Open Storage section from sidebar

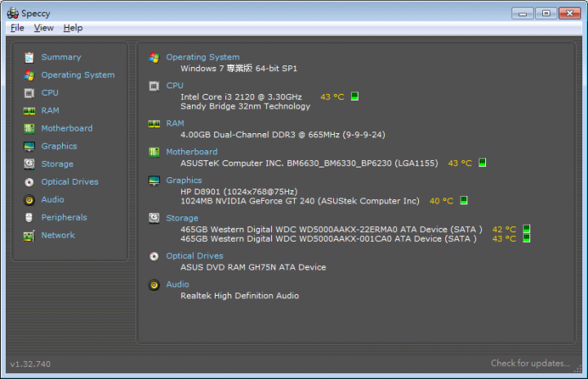click(57, 164)
